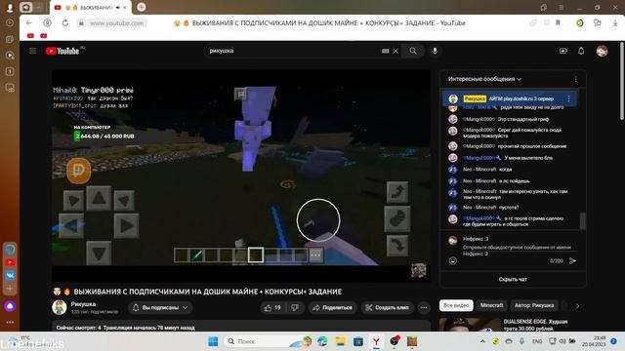Click Скрыть чат to hide chat

pos(513,279)
